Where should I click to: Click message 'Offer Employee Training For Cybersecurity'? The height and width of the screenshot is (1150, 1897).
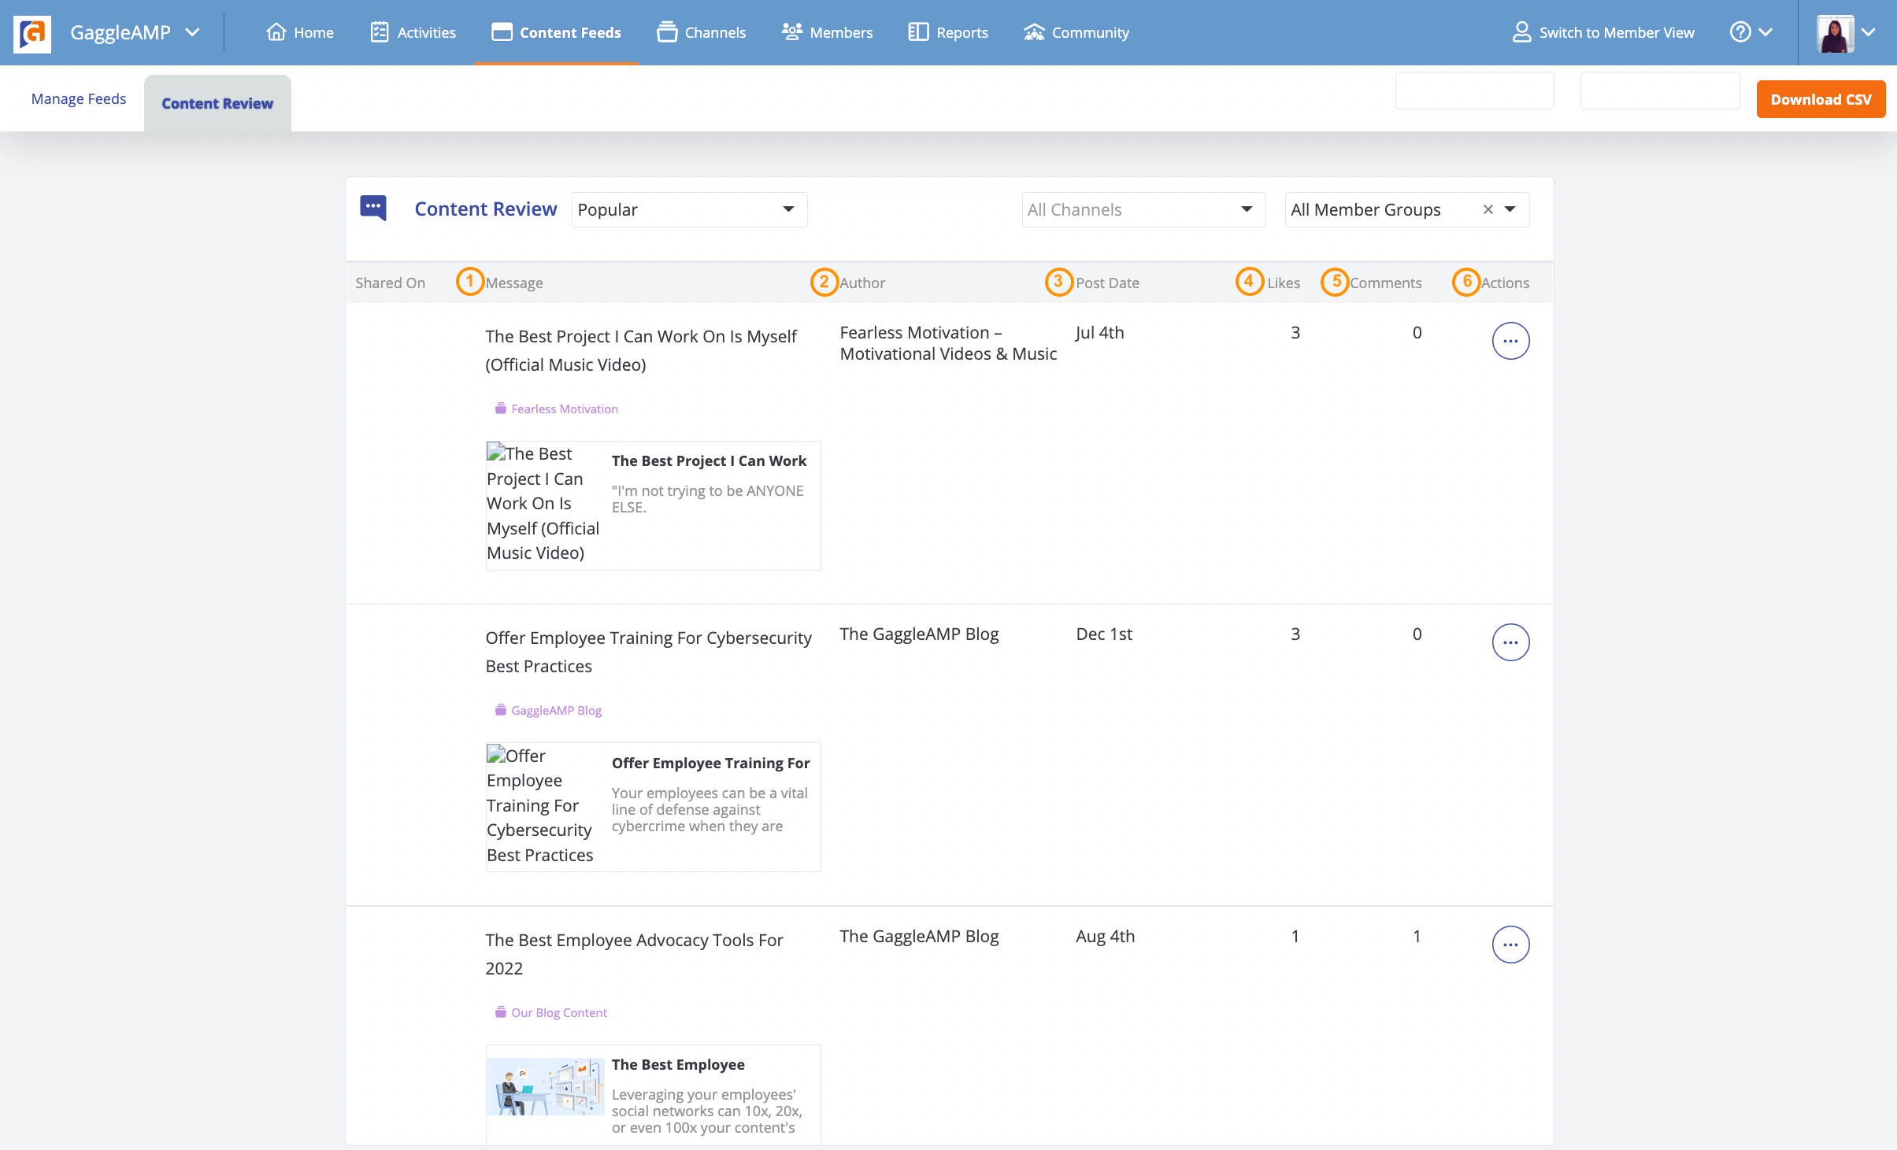click(x=648, y=652)
